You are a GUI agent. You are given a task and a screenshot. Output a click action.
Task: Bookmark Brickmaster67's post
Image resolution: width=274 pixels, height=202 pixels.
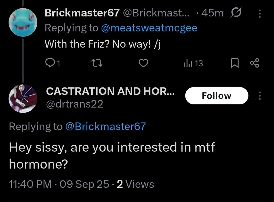(x=234, y=64)
